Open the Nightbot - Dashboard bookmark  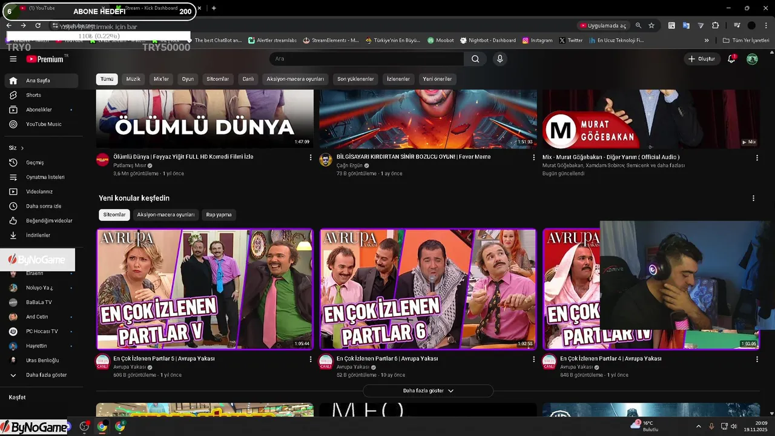(487, 41)
